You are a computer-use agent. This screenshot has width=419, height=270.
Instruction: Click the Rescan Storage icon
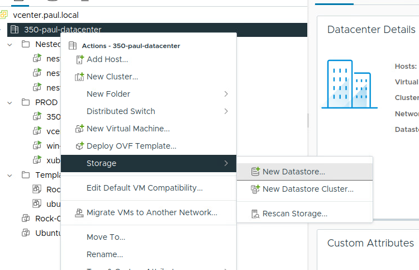pyautogui.click(x=255, y=214)
